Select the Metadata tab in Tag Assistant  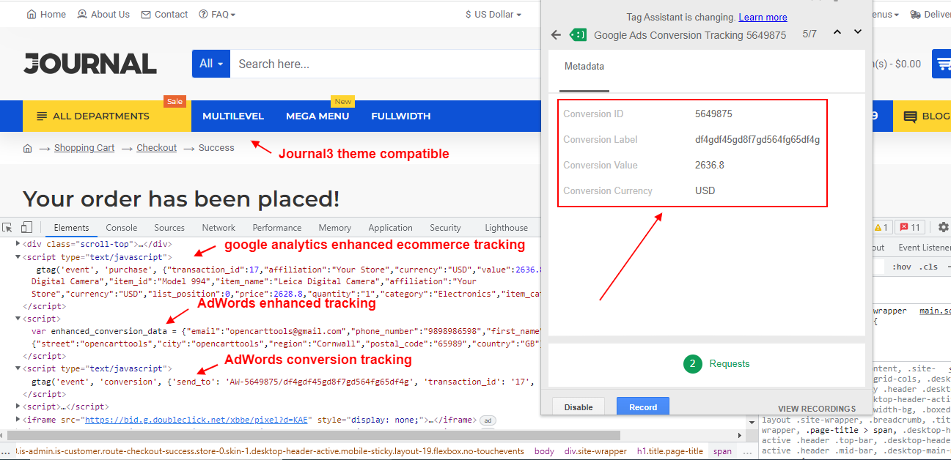coord(584,67)
